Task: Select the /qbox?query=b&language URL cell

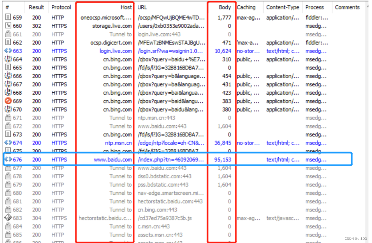Action: [171, 76]
